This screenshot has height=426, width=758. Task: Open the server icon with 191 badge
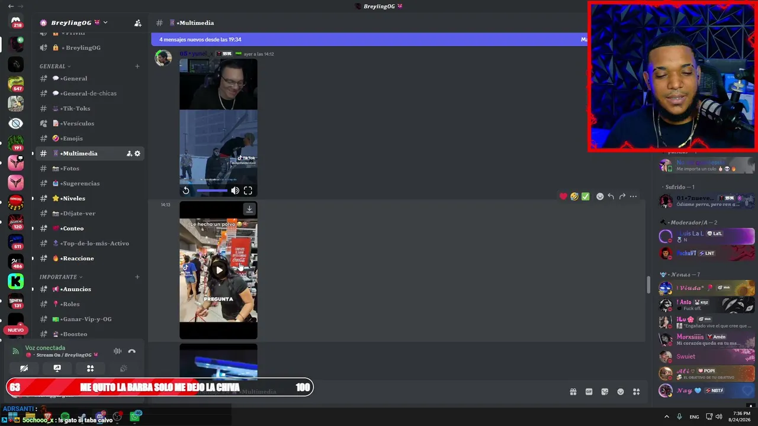(x=16, y=143)
